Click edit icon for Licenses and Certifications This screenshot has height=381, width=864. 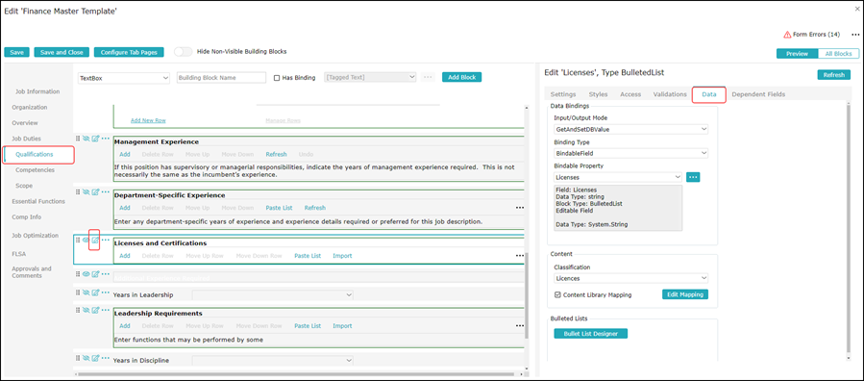coord(95,241)
